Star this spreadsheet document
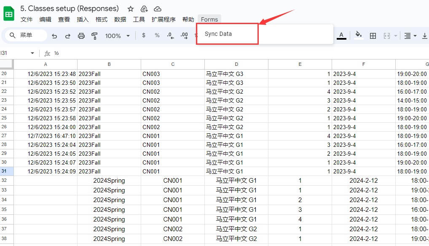Screen dimensions: 429x246 (131, 9)
